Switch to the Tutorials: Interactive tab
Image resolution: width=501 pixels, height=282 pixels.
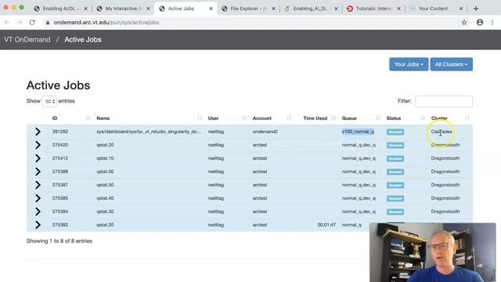(x=373, y=9)
